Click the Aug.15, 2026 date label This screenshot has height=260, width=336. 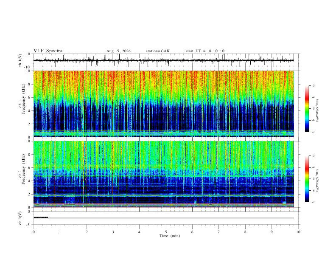[x=118, y=51]
